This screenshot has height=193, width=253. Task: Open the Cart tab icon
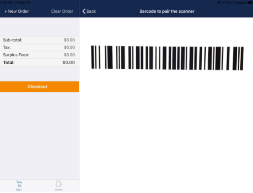(x=19, y=184)
